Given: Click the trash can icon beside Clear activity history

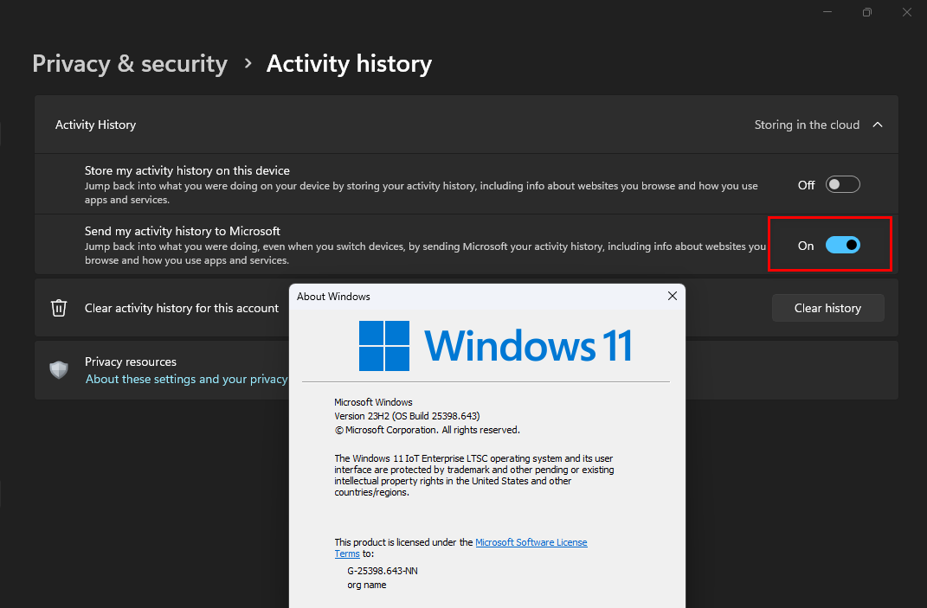Looking at the screenshot, I should tap(59, 308).
